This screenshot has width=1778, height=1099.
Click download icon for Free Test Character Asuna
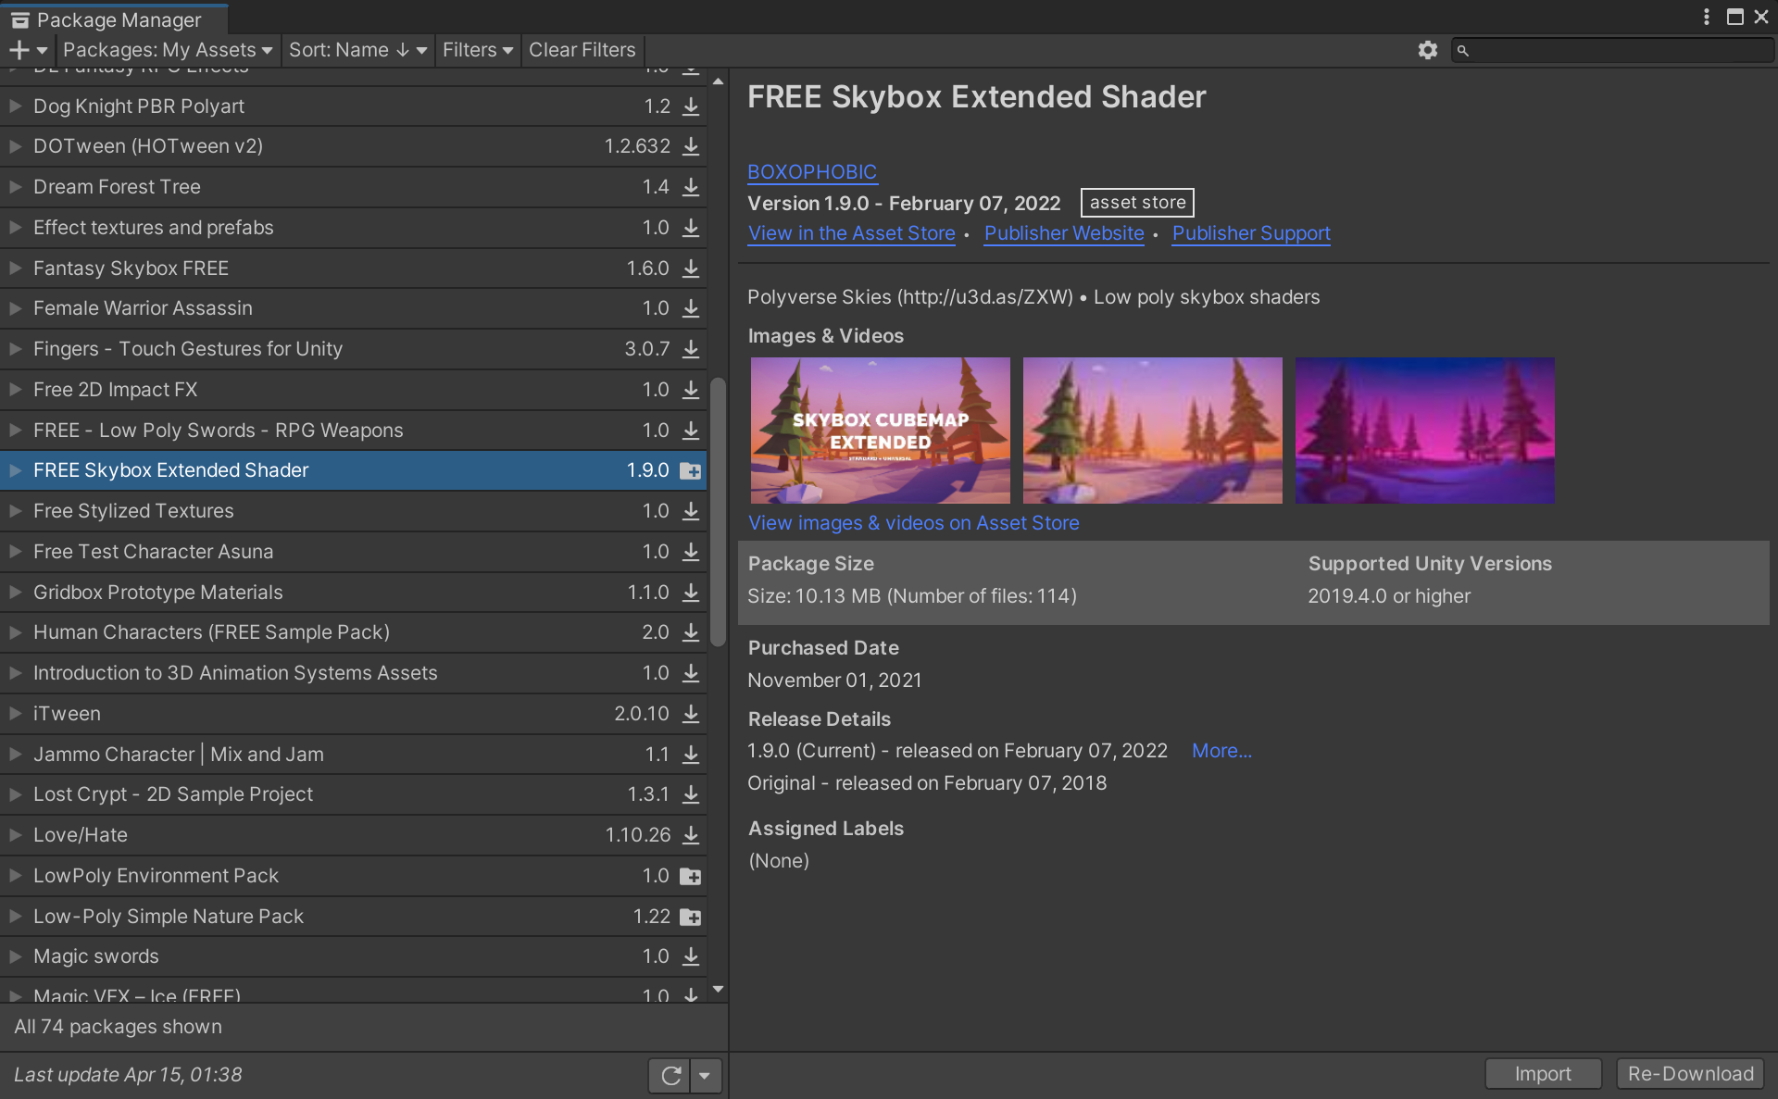[691, 552]
